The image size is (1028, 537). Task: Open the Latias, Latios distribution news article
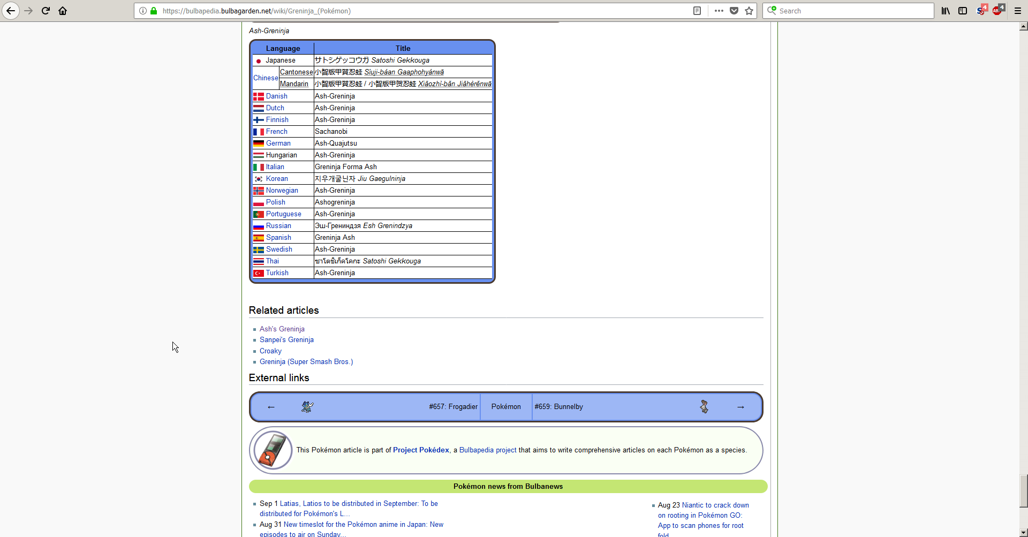358,504
